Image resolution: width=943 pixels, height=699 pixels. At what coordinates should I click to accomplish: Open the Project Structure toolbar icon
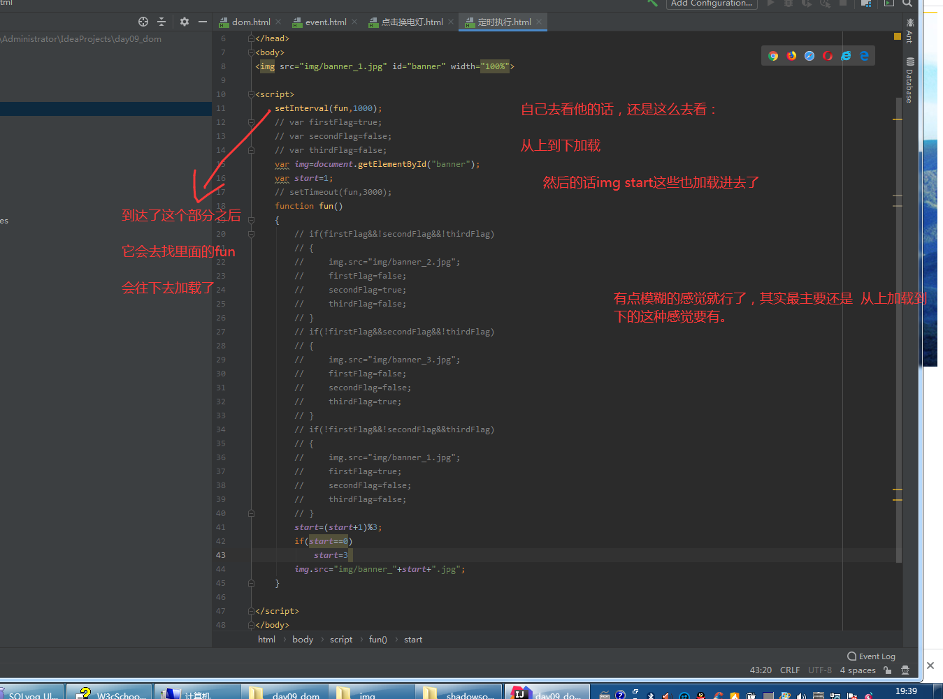pyautogui.click(x=866, y=3)
